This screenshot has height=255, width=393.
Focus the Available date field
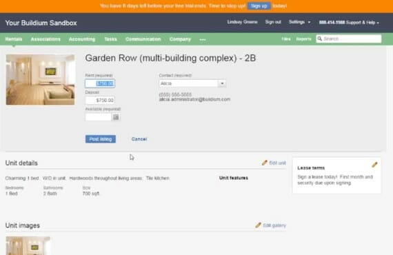click(x=98, y=117)
